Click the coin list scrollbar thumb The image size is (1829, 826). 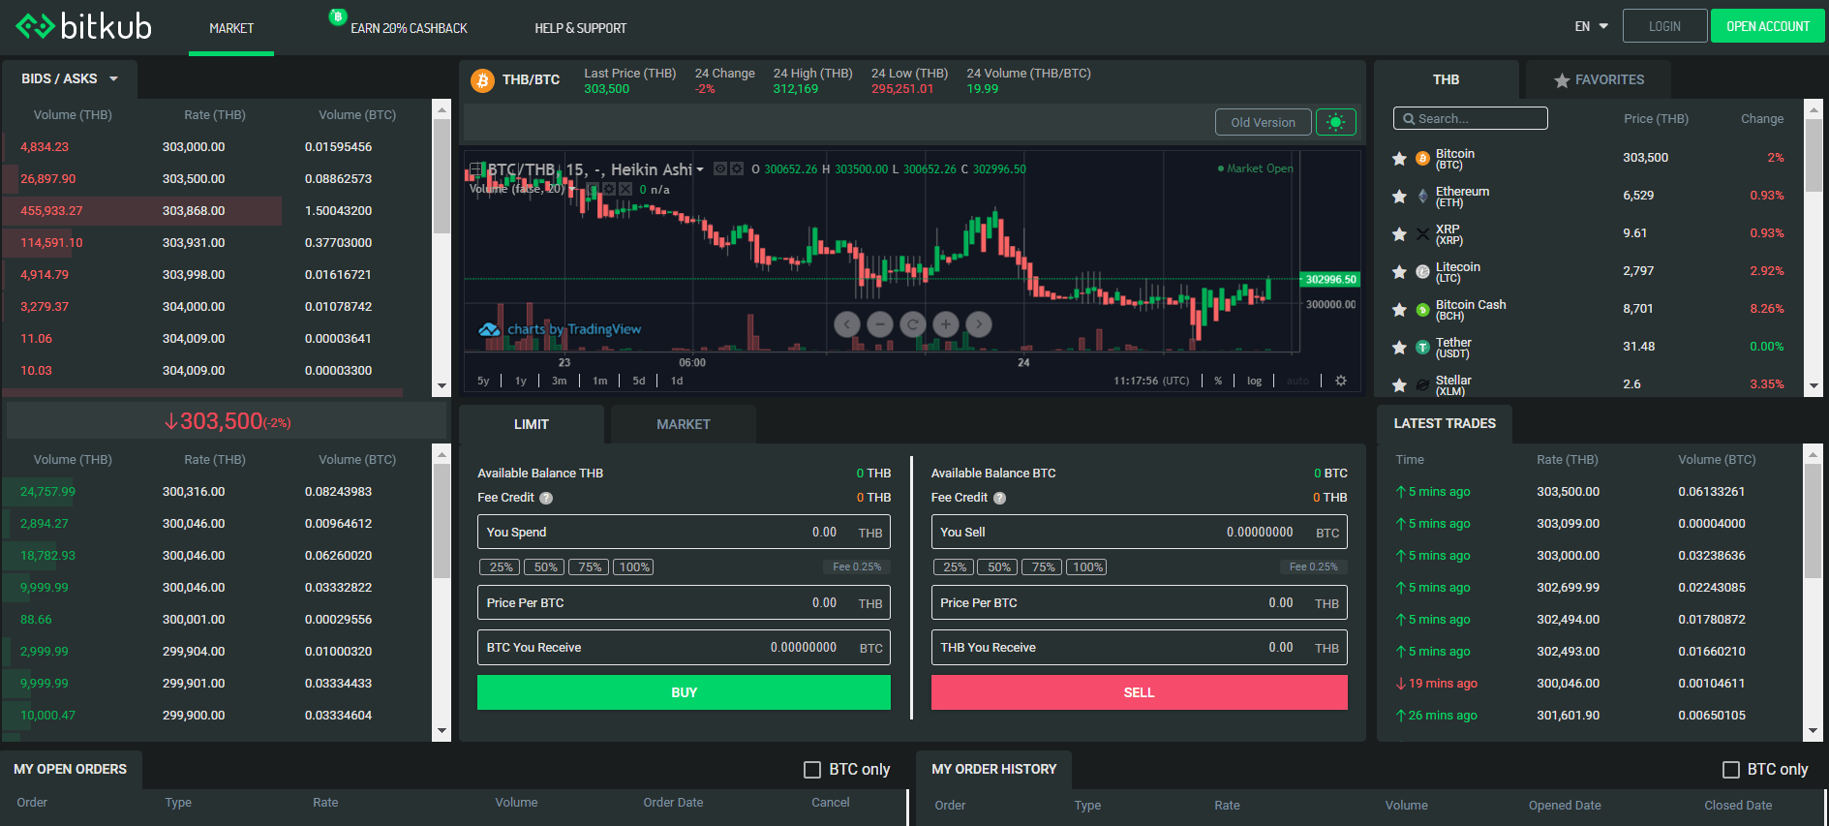point(1814,155)
